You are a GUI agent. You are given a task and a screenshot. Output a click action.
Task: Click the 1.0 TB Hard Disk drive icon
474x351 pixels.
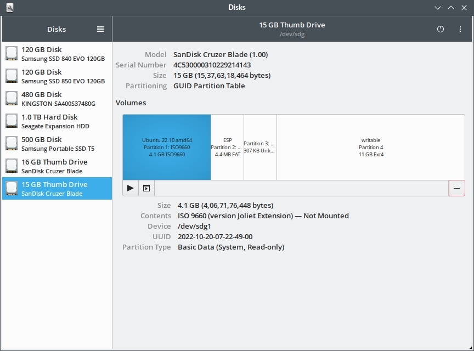pos(12,121)
